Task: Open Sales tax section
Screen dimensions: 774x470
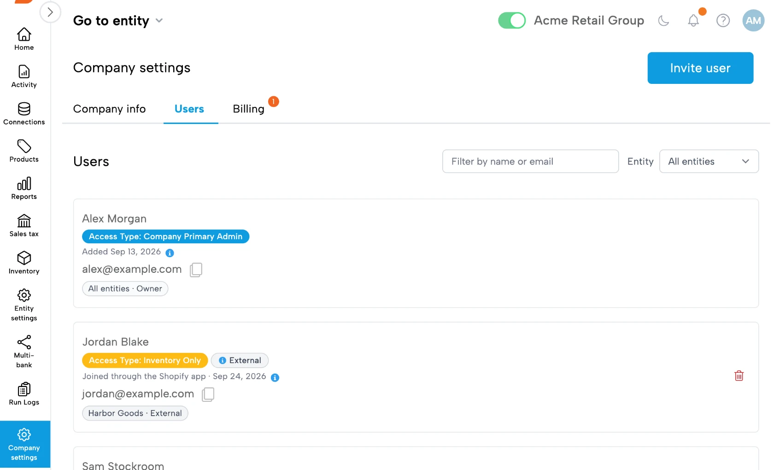Action: 24,226
